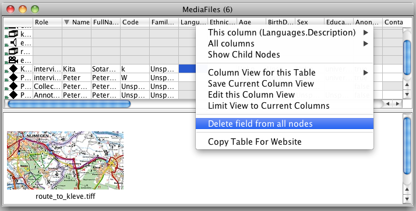Click table scrollbar's right arrow
416x211 pixels.
(397, 104)
